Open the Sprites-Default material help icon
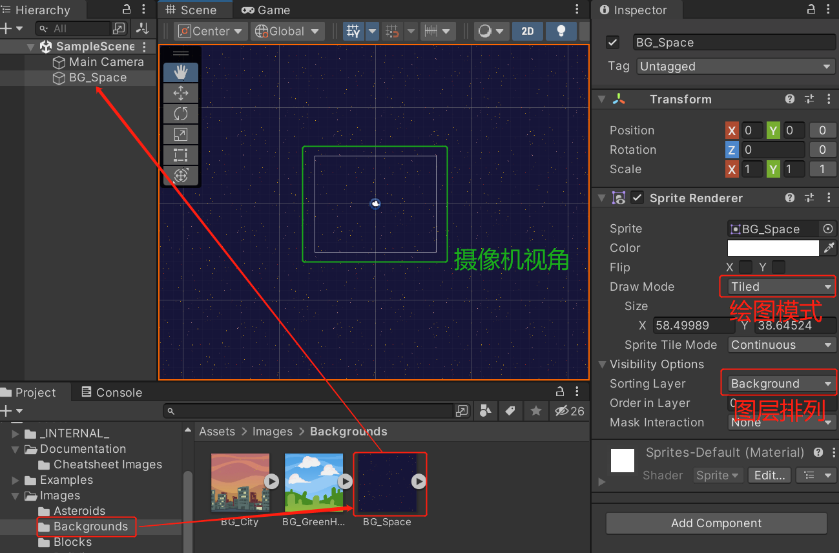Viewport: 839px width, 553px height. pyautogui.click(x=818, y=452)
